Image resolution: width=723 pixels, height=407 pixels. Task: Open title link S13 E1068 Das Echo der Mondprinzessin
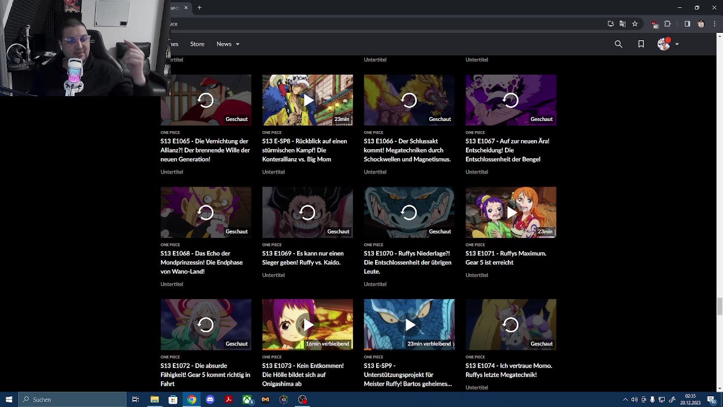pos(201,262)
